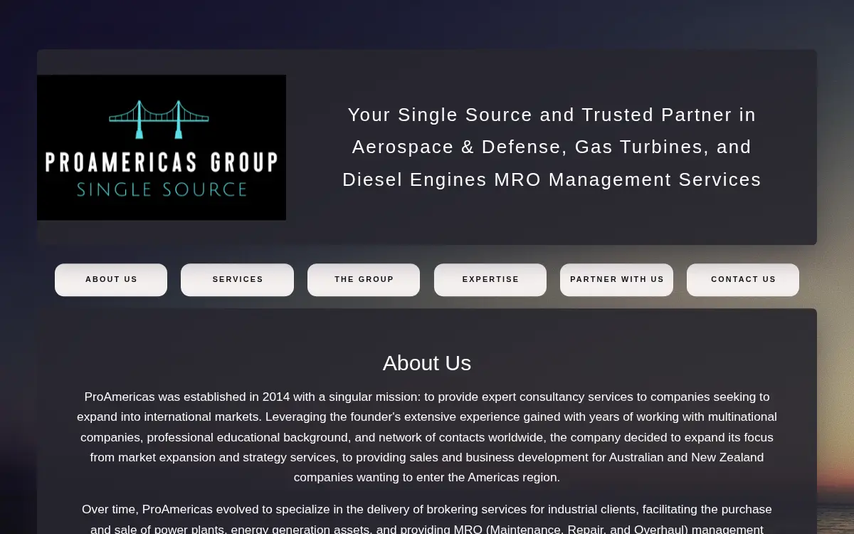Viewport: 854px width, 534px height.
Task: Click the paragraph starting 'Over time, ProAmericas evolved'
Action: click(x=427, y=519)
